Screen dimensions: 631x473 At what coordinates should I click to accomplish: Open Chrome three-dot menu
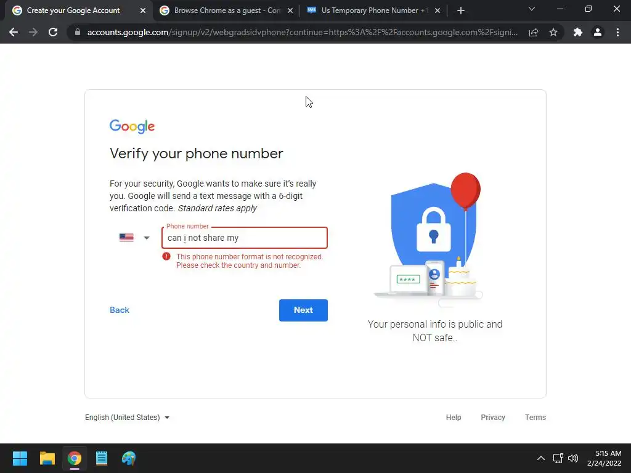point(617,32)
